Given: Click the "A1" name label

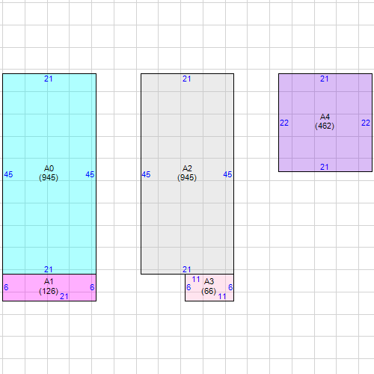Looking at the screenshot, I should coord(49,282).
